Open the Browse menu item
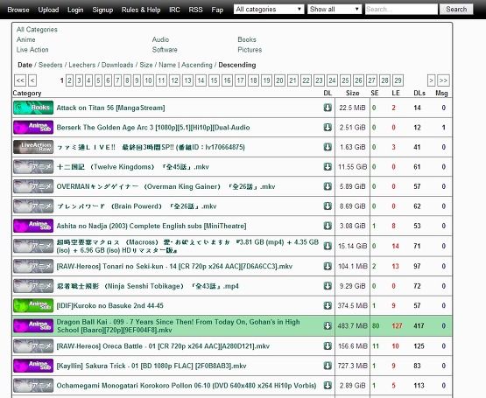This screenshot has width=486, height=398. [x=18, y=10]
